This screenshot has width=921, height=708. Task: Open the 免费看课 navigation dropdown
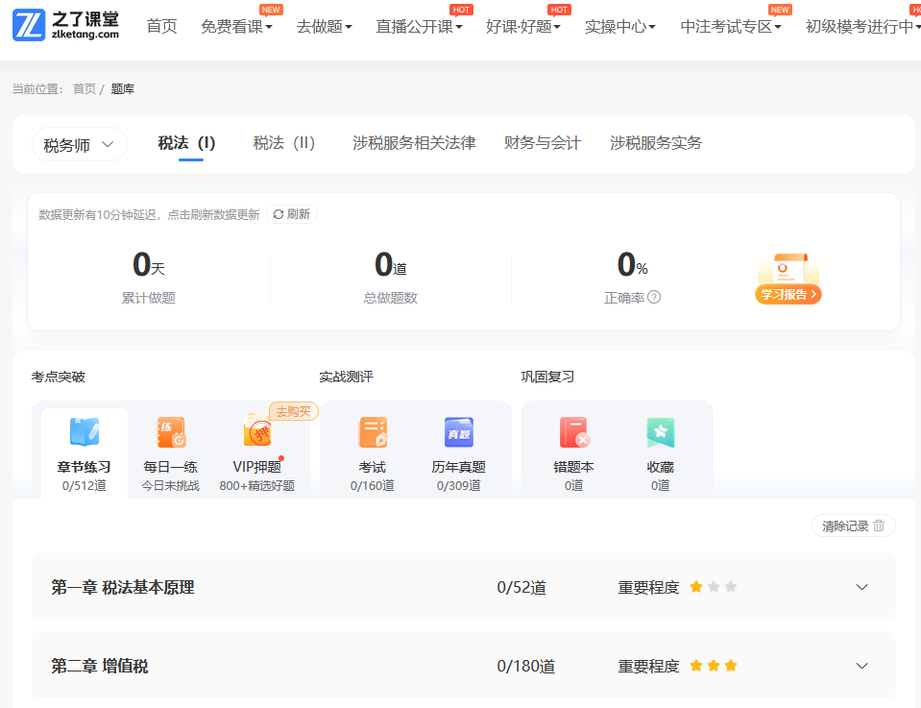236,27
